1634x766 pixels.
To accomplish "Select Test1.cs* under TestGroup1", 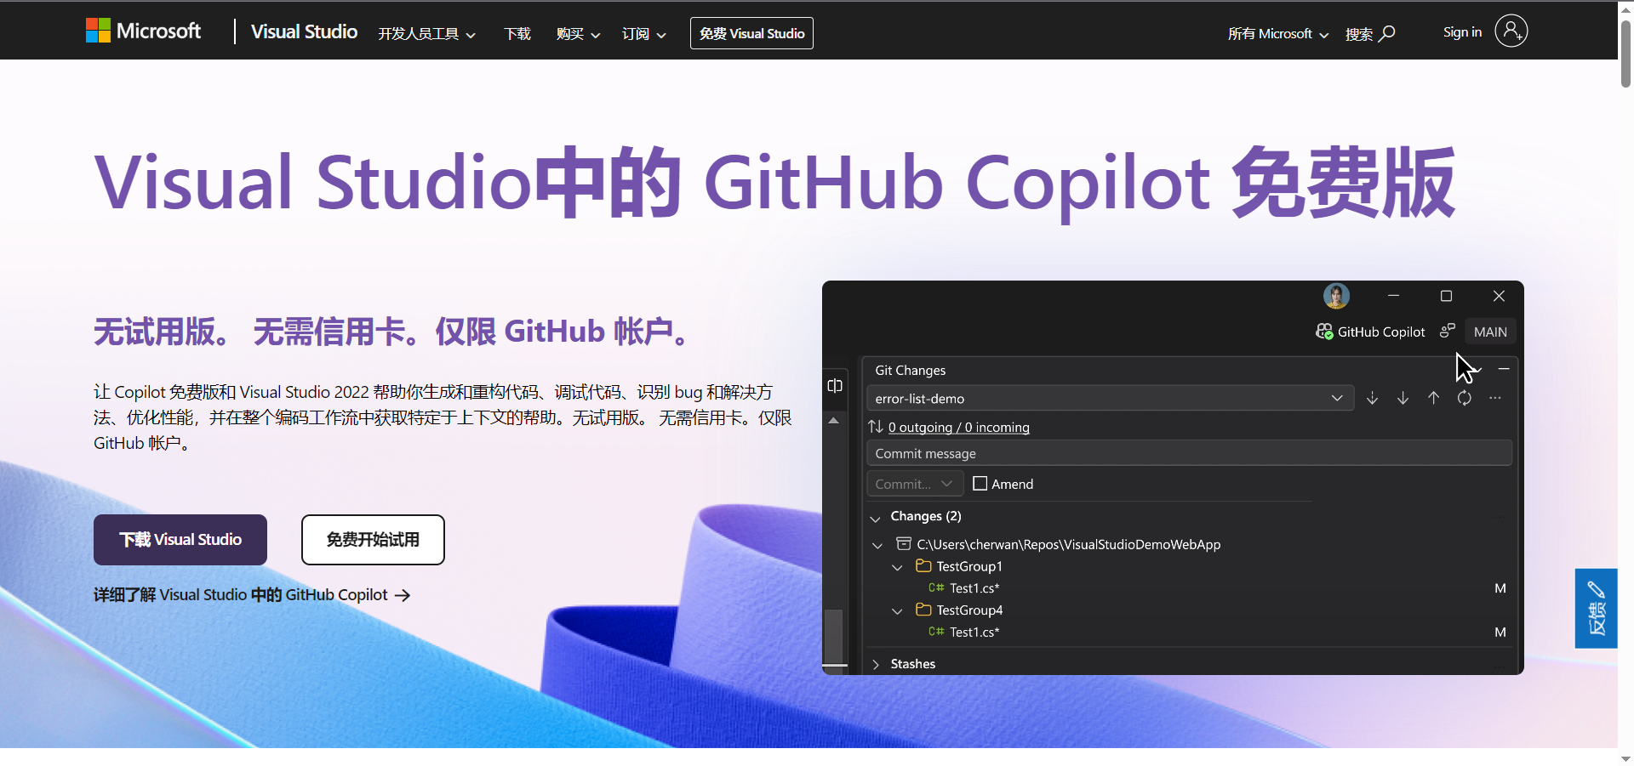I will click(x=974, y=588).
